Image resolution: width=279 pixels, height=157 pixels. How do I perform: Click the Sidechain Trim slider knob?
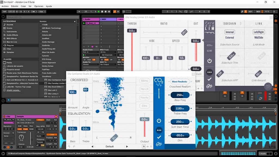tap(231, 56)
